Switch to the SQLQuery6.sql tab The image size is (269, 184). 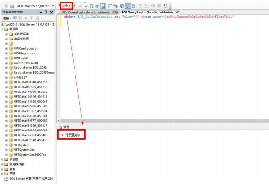point(90,13)
